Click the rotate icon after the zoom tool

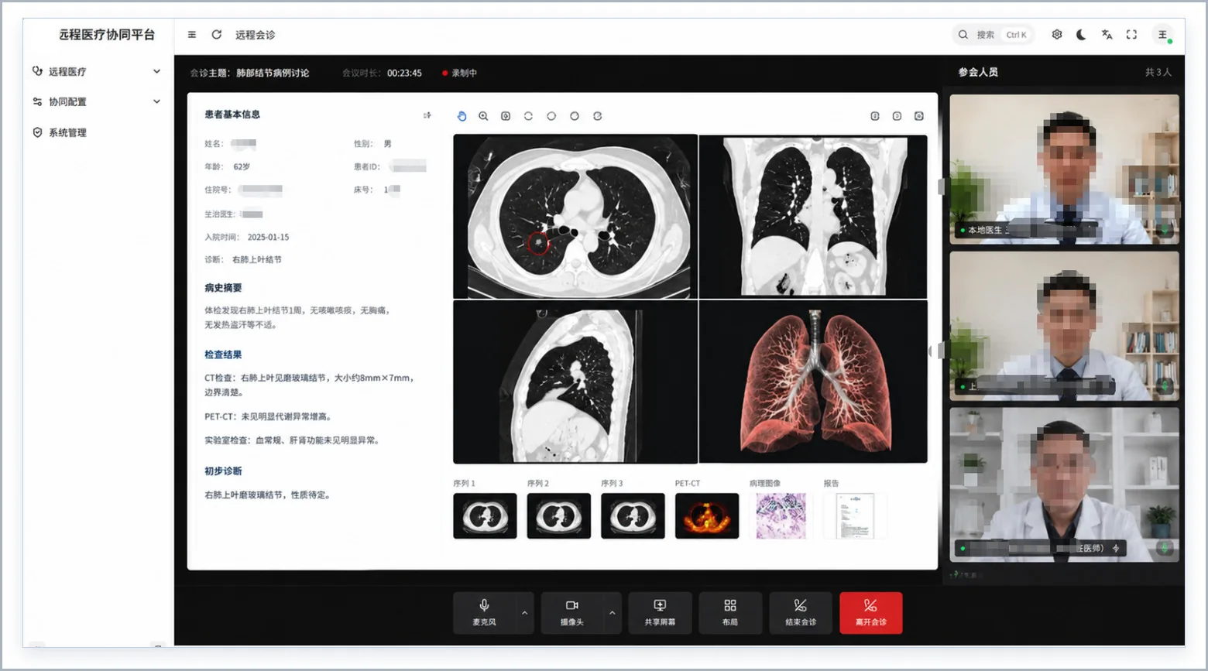pos(528,116)
